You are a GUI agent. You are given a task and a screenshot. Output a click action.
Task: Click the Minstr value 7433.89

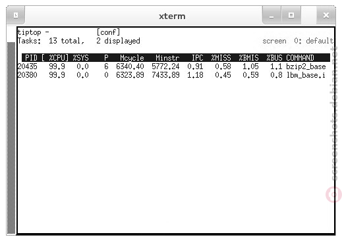(x=165, y=75)
